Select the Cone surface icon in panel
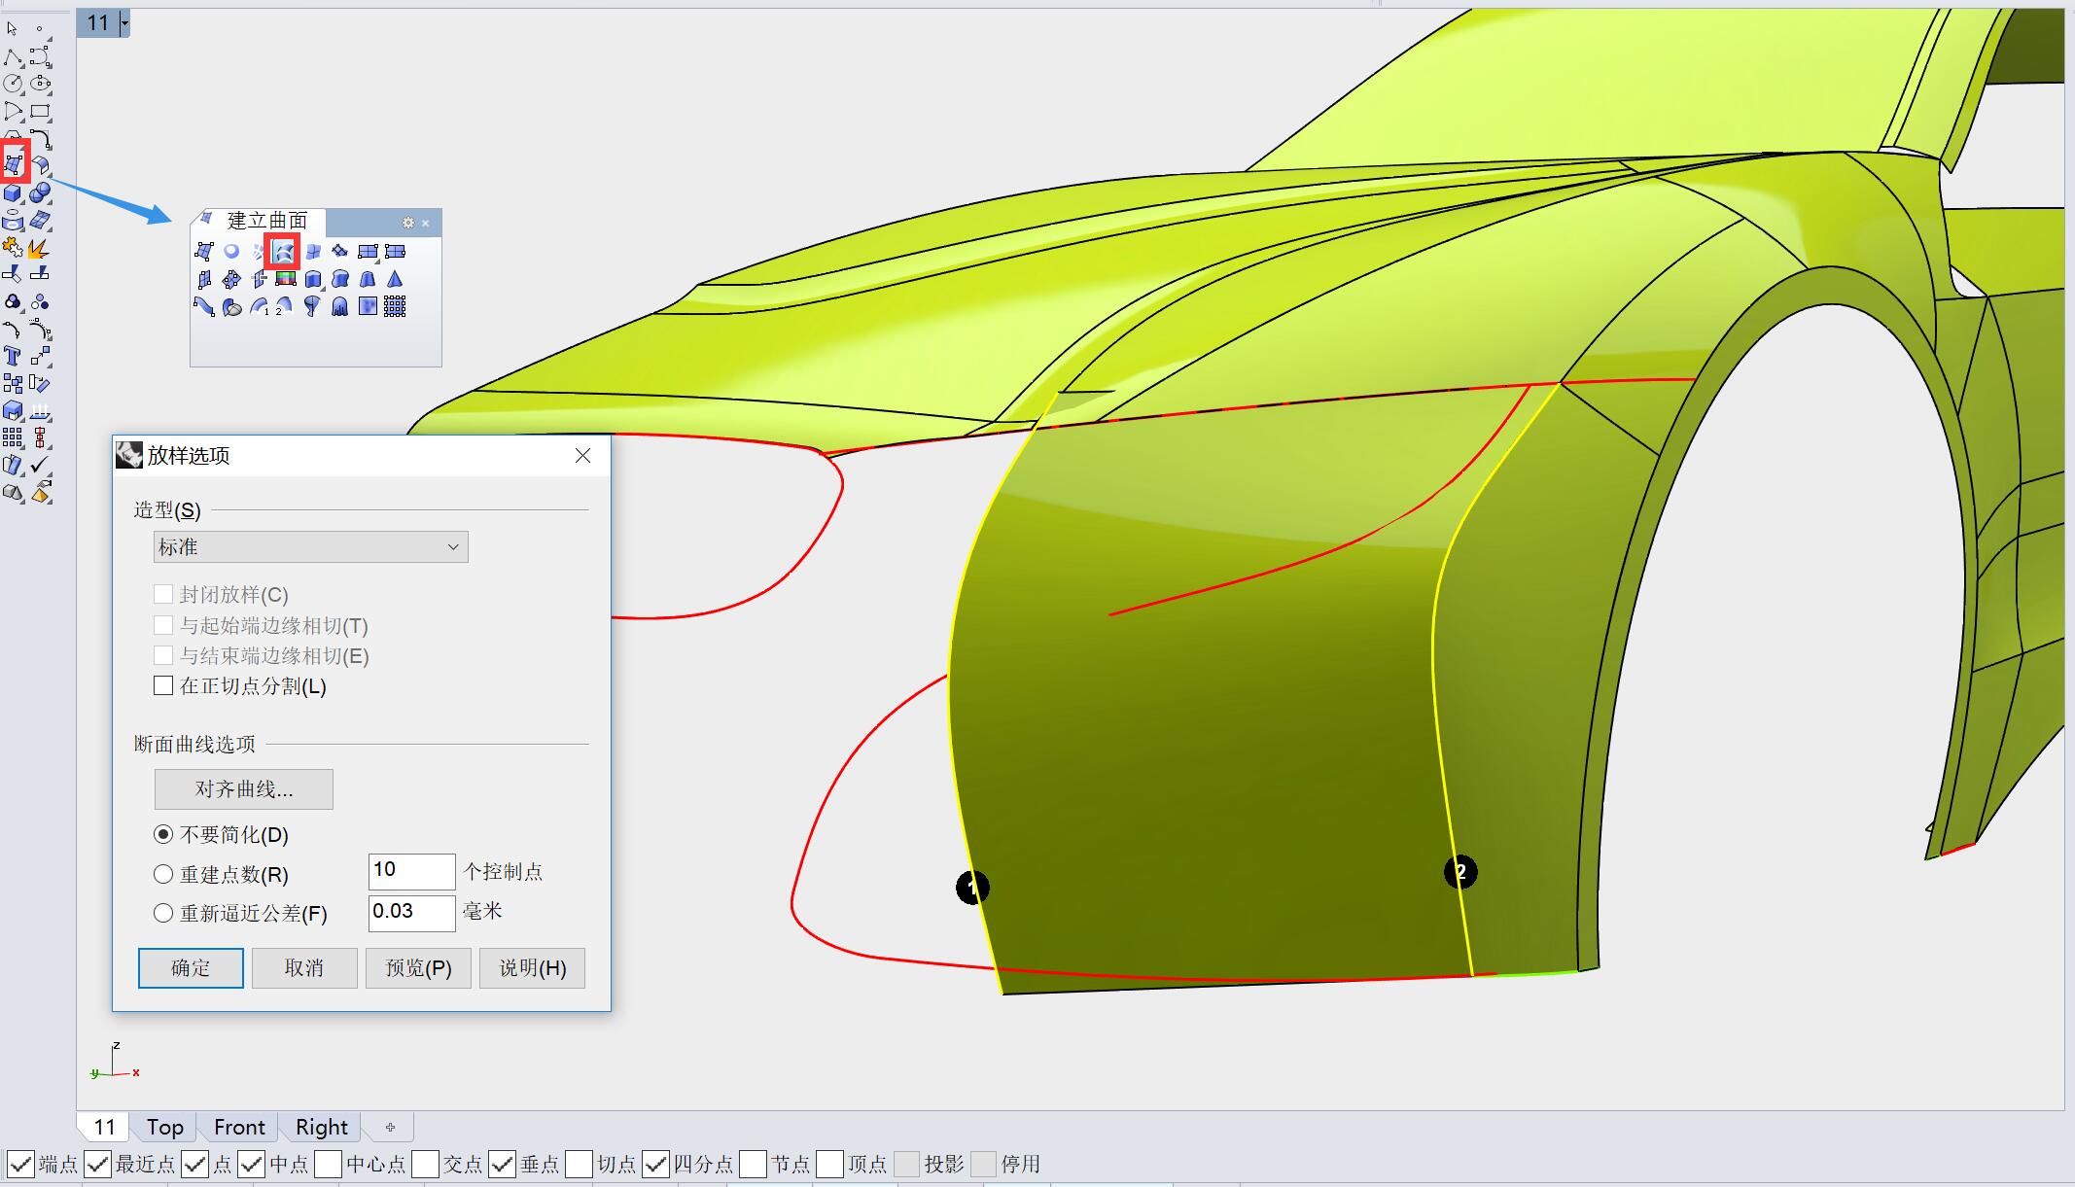The image size is (2075, 1187). 395,279
